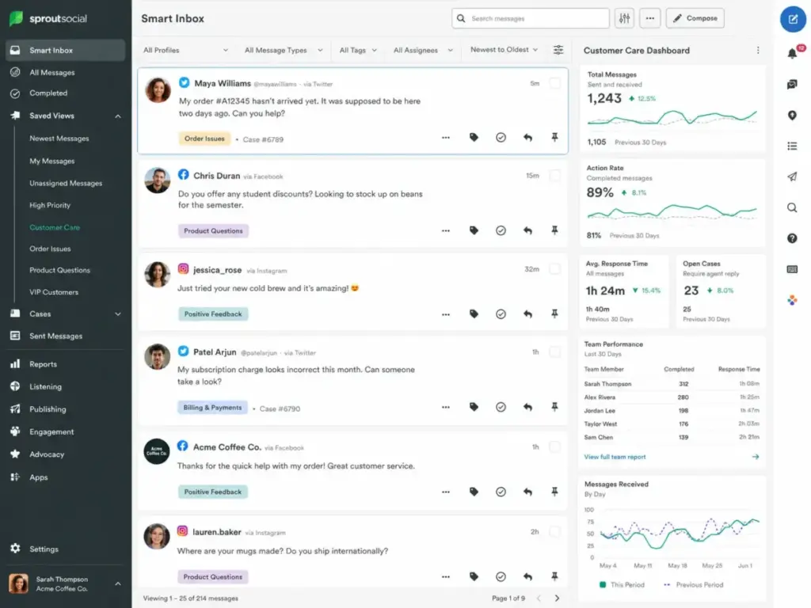Open the list icon in right rail
Viewport: 811px width, 608px height.
(x=792, y=146)
